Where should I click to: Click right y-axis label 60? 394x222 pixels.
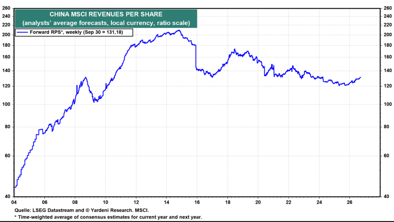387,156
